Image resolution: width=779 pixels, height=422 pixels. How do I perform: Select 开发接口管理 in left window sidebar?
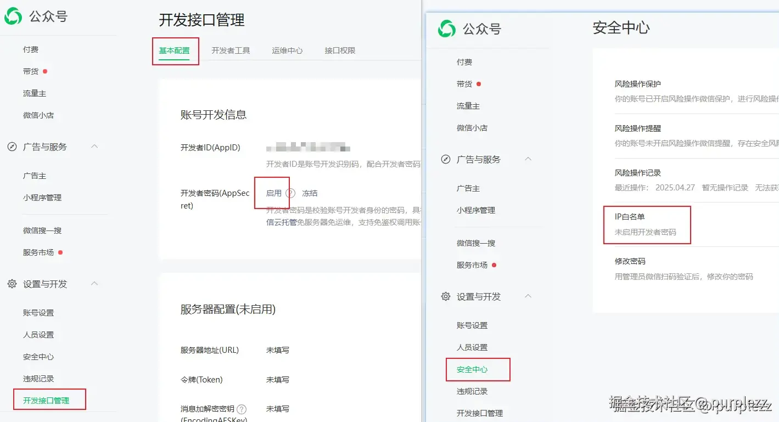coord(46,401)
